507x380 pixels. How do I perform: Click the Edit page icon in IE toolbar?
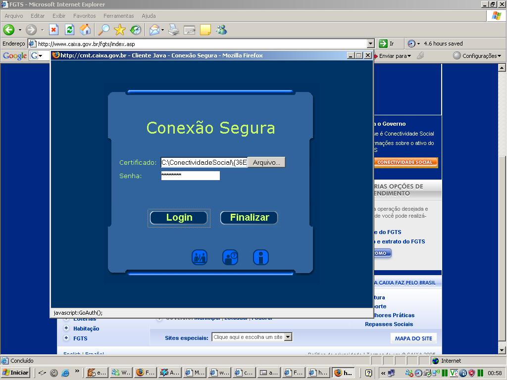190,30
